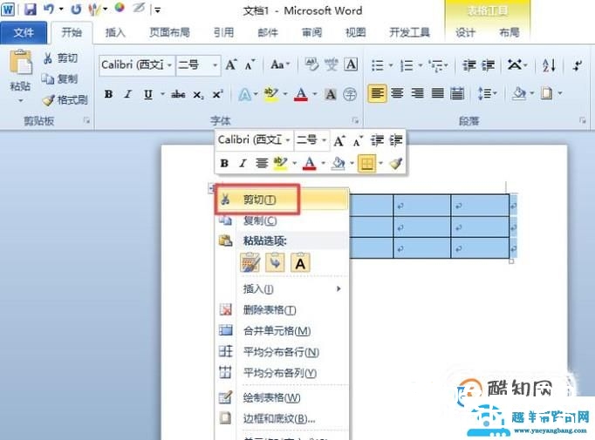Viewport: 595px width, 440px height.
Task: Choose Delete Table from context menu
Action: tap(283, 310)
